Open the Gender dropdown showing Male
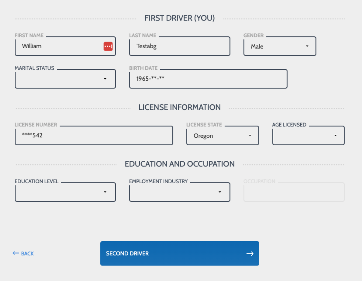362x281 pixels. (280, 46)
